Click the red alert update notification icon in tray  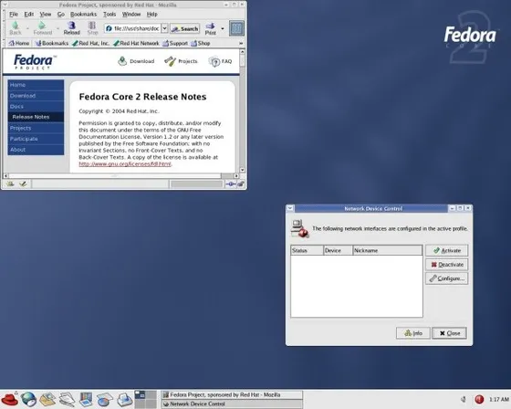tap(479, 399)
